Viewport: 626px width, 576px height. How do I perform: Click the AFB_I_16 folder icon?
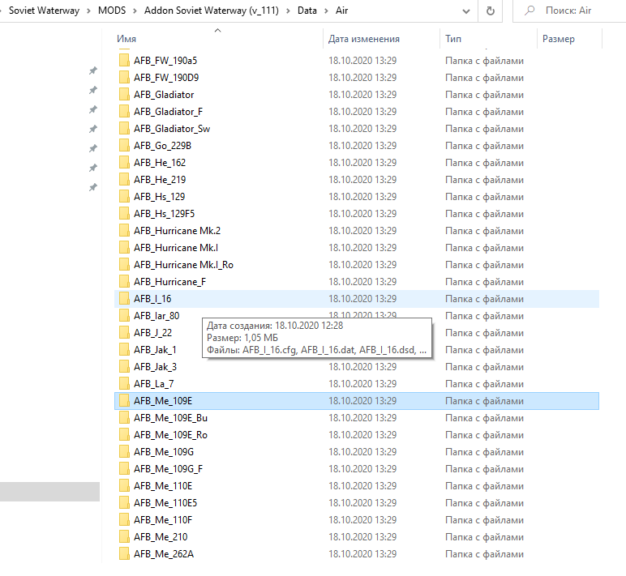click(x=124, y=299)
